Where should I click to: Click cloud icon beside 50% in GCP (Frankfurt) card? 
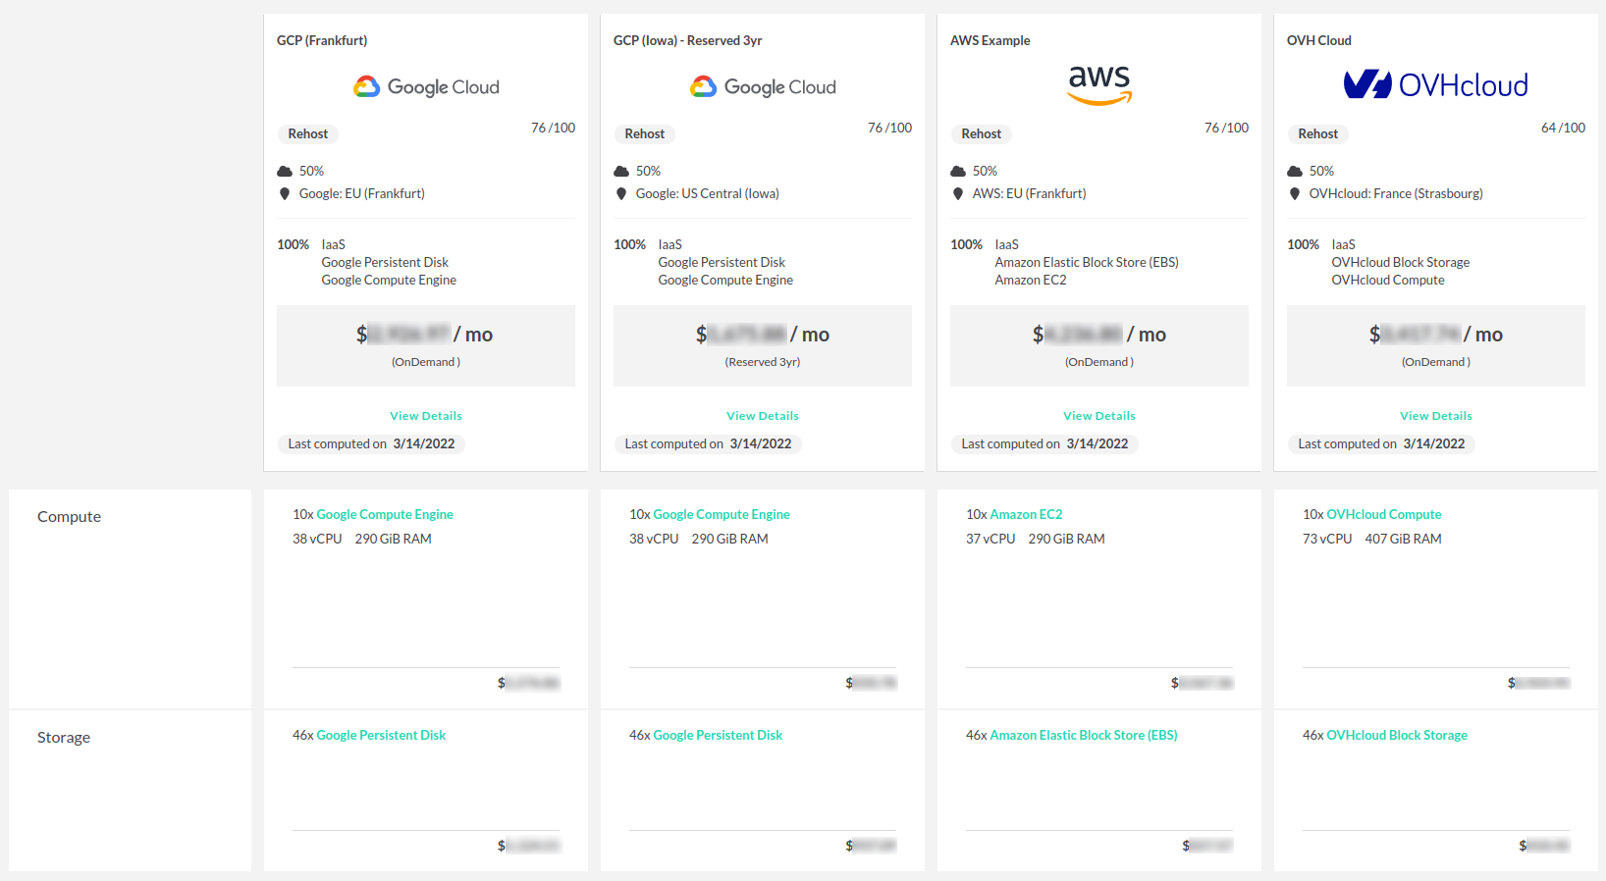click(x=285, y=171)
